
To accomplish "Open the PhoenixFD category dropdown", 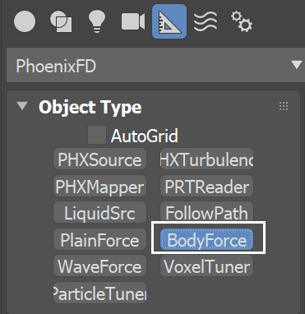I will [155, 66].
